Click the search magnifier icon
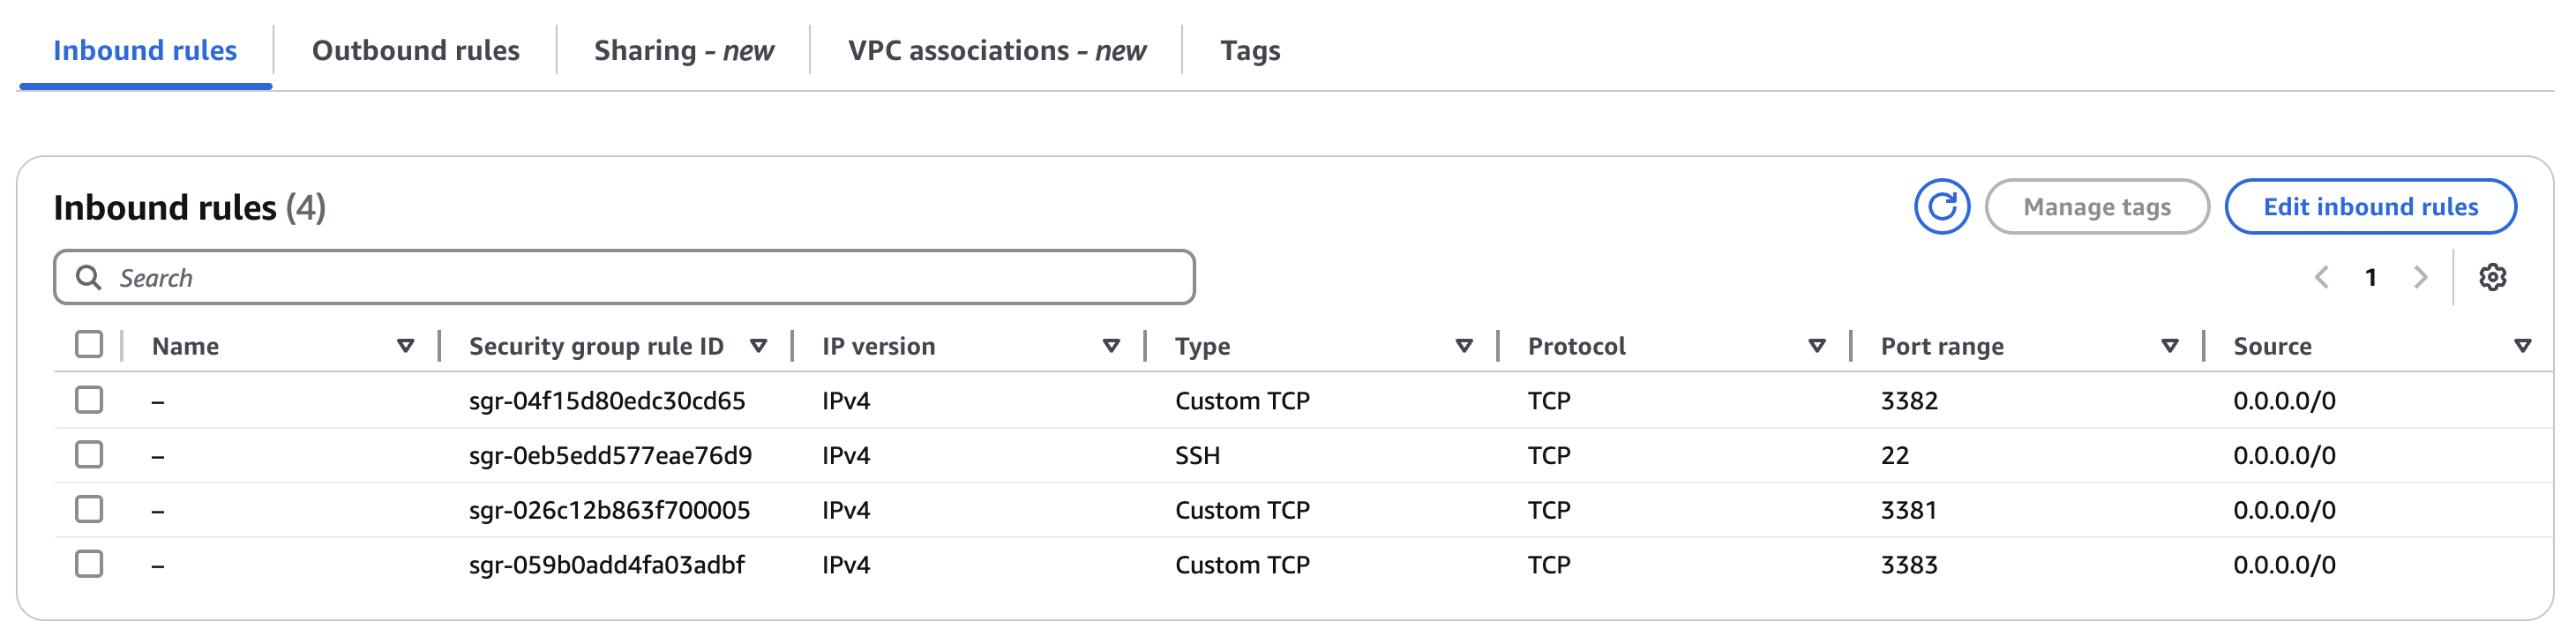 pyautogui.click(x=89, y=277)
